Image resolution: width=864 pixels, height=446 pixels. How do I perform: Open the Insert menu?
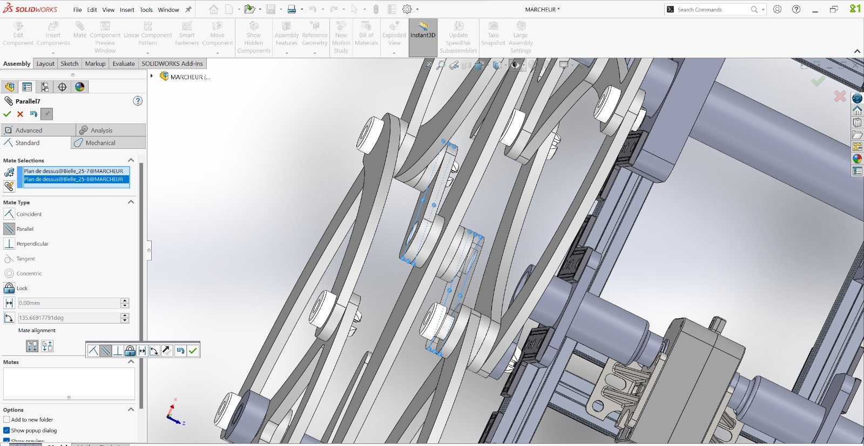127,10
